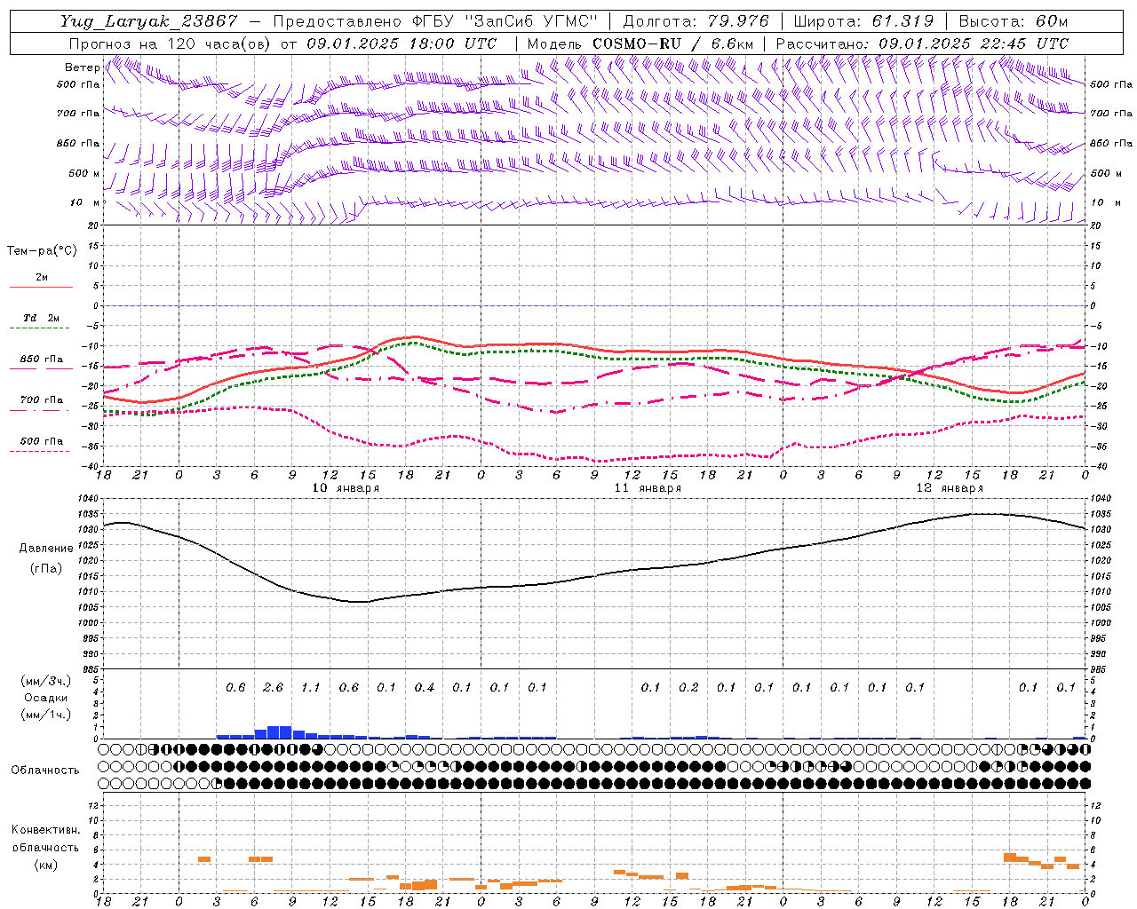The image size is (1137, 909).
Task: Click the '500 м' wind level label on left
Action: pyautogui.click(x=84, y=173)
